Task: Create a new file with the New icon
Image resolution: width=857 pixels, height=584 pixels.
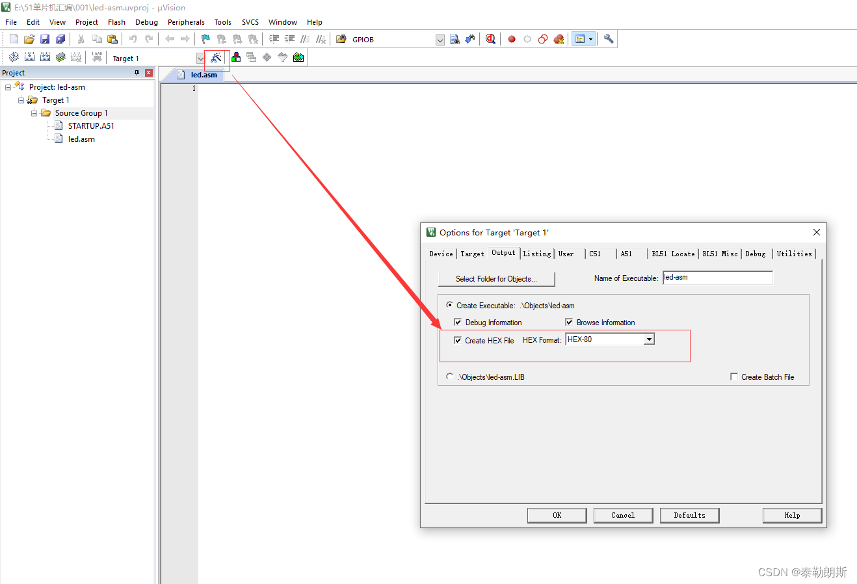Action: [x=14, y=39]
